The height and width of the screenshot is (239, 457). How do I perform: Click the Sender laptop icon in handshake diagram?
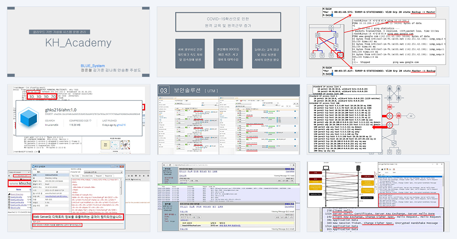pos(326,168)
